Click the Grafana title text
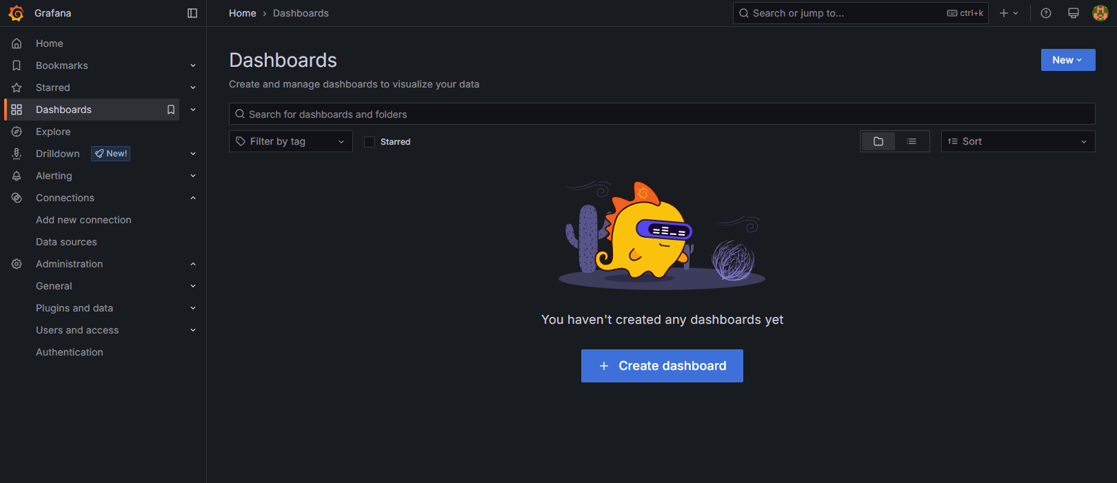Screen dimensions: 1117x483 [53, 13]
